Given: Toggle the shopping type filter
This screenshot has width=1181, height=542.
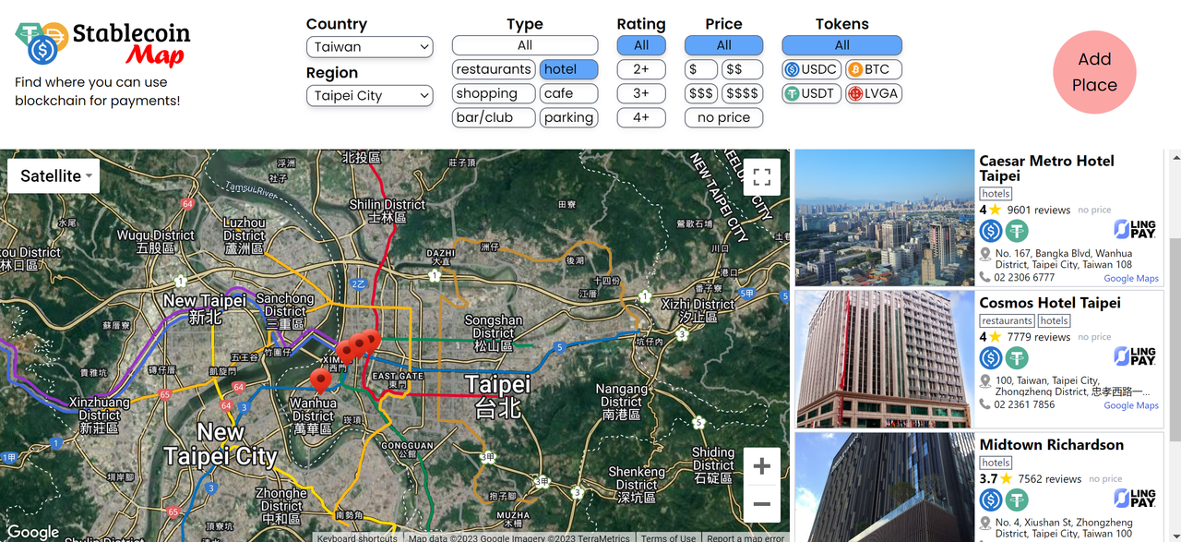Looking at the screenshot, I should (494, 93).
